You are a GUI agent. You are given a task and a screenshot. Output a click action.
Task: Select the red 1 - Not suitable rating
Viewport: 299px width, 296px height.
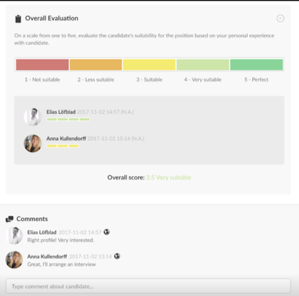[x=42, y=64]
